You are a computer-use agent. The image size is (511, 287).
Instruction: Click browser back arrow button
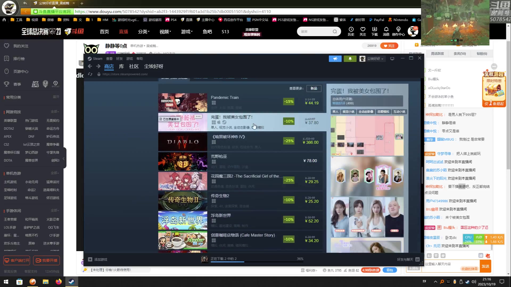point(26,11)
